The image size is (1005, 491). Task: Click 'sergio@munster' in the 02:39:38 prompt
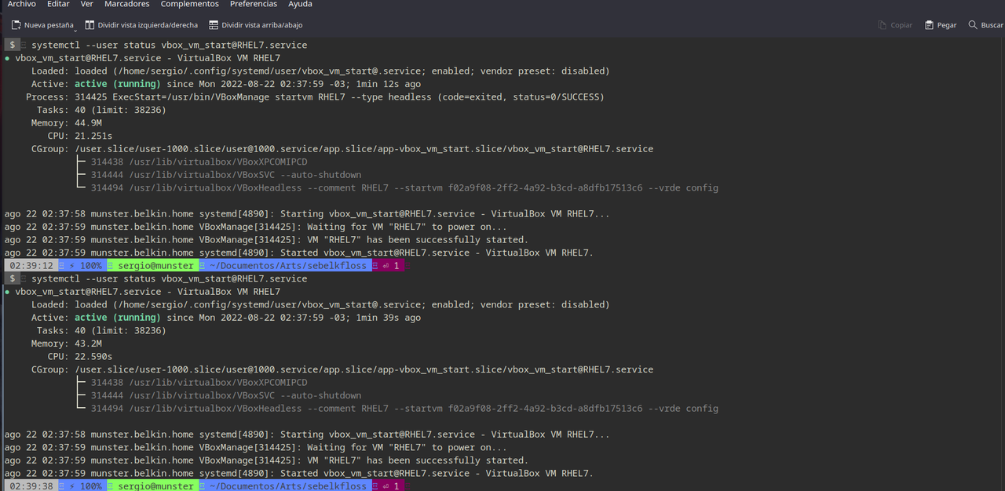click(155, 486)
